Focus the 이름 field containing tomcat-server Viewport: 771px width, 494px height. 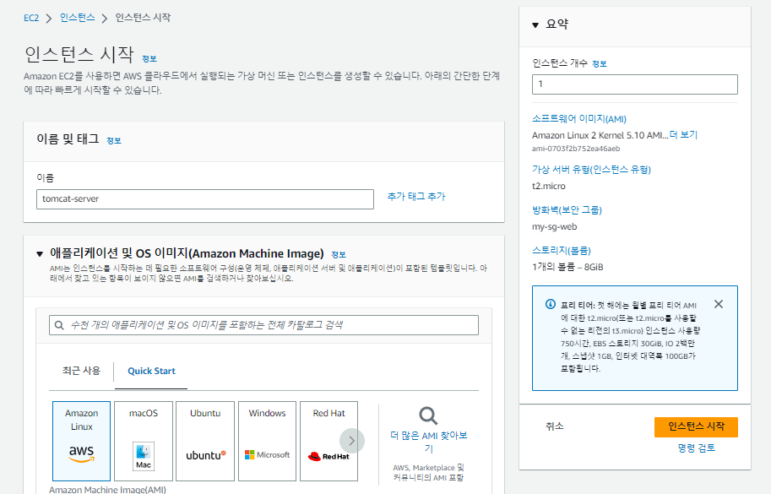click(205, 199)
